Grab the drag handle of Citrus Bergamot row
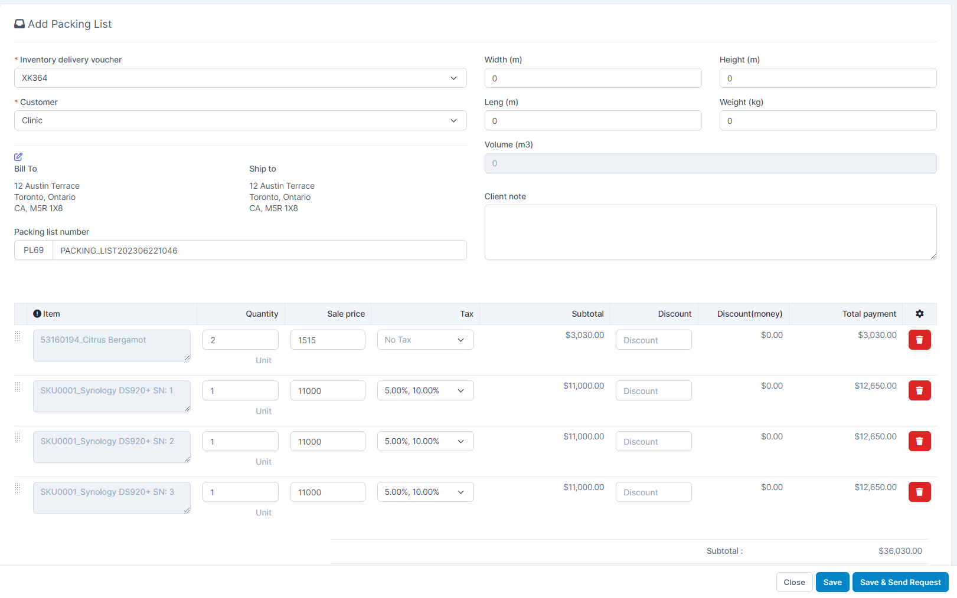 (18, 336)
